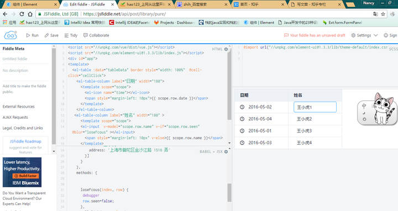Tidy the code

pyautogui.click(x=71, y=35)
